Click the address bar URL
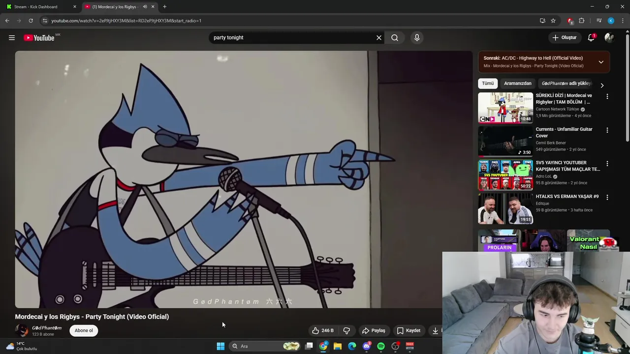 coord(126,21)
